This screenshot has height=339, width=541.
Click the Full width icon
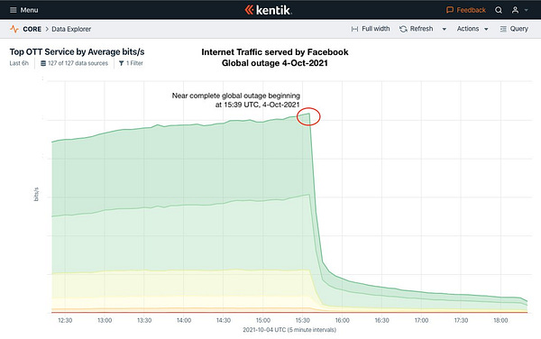pos(354,29)
